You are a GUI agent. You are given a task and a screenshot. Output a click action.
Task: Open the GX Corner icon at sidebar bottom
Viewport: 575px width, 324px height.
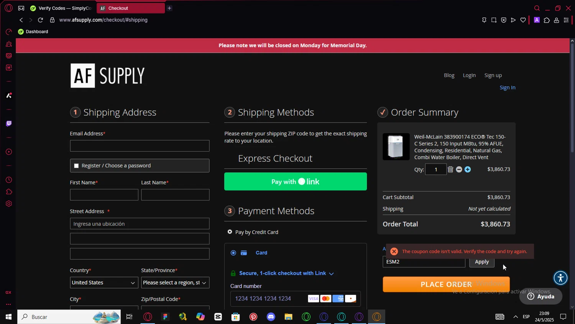(x=8, y=293)
